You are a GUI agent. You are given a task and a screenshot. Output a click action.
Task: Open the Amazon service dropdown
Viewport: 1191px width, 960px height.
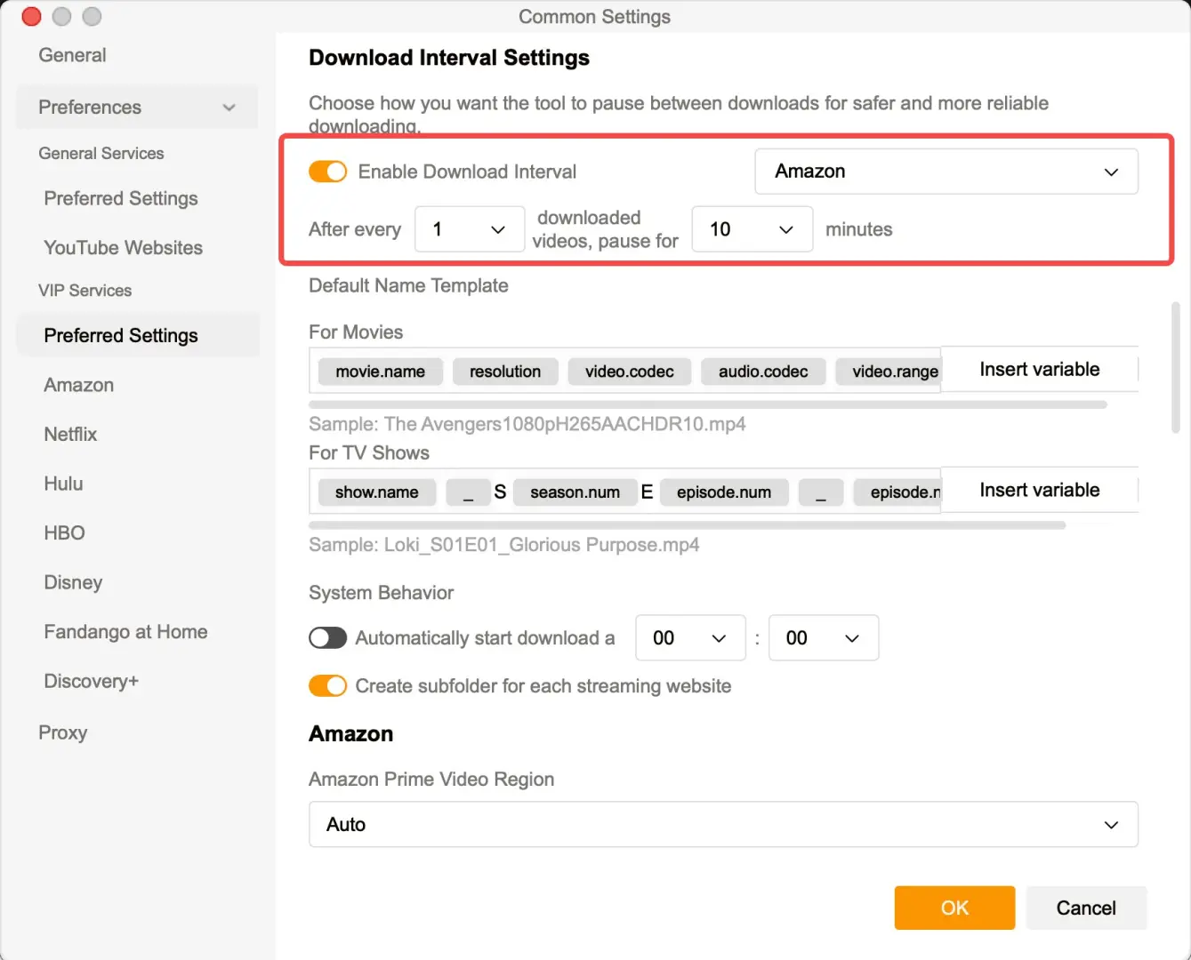point(946,172)
